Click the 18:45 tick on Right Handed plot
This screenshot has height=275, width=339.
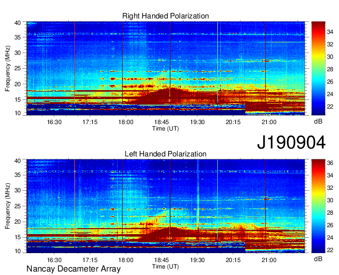pyautogui.click(x=162, y=122)
